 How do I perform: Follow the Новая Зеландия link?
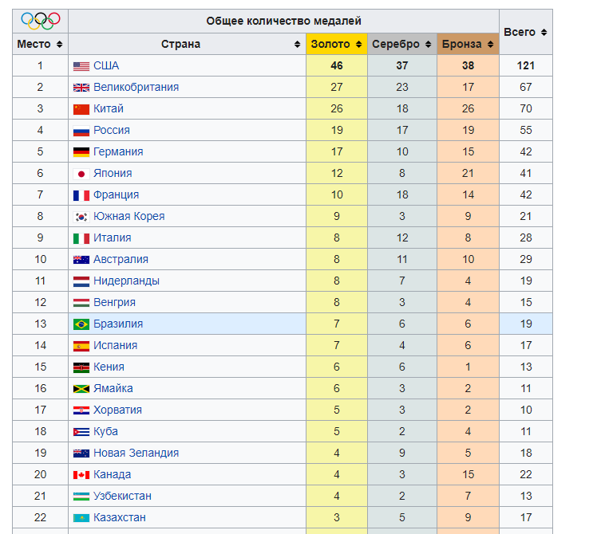point(136,454)
